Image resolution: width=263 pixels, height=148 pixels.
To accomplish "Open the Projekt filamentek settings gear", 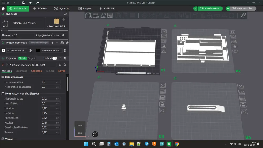I will click(67, 43).
